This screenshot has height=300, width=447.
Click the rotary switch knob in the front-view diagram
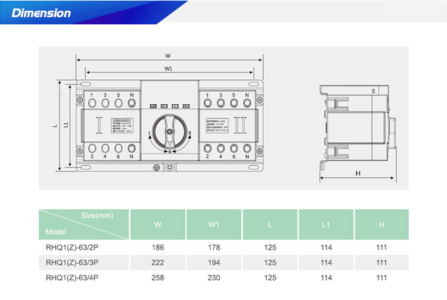170,132
